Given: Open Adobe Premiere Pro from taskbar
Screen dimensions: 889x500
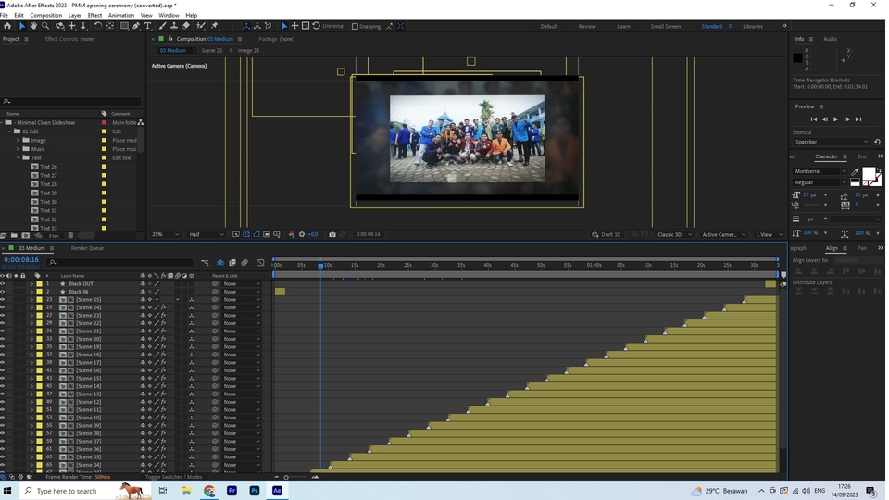Looking at the screenshot, I should tap(232, 491).
